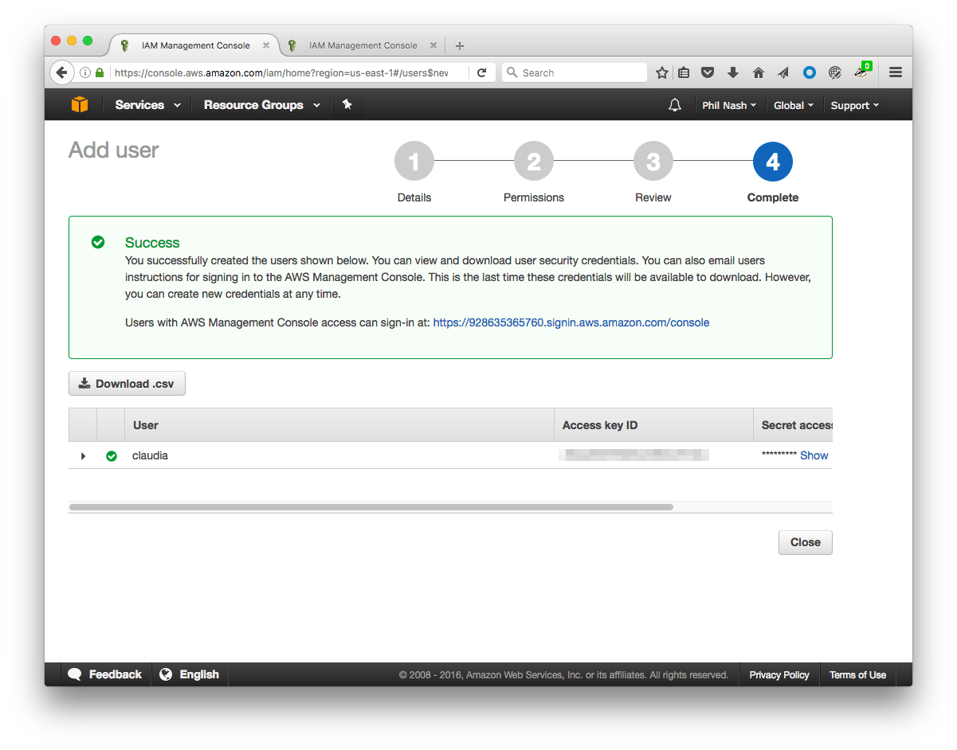Open the Phil Nash account menu
This screenshot has width=957, height=750.
[x=728, y=104]
